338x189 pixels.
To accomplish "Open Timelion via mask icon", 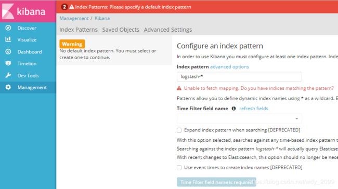I will pyautogui.click(x=8, y=63).
